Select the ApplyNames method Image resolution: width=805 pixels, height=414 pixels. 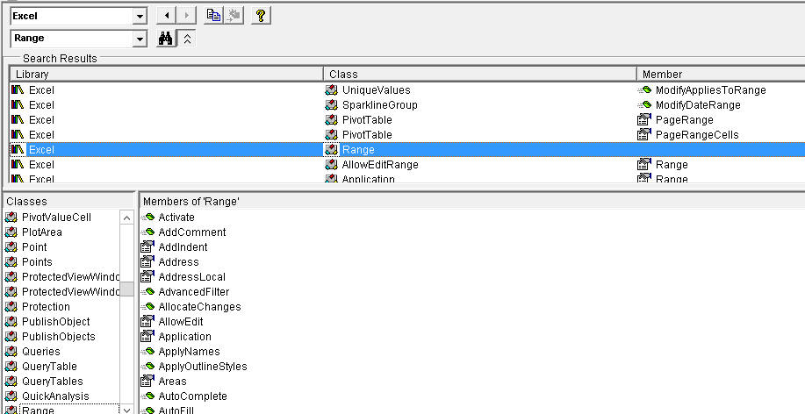click(x=189, y=352)
